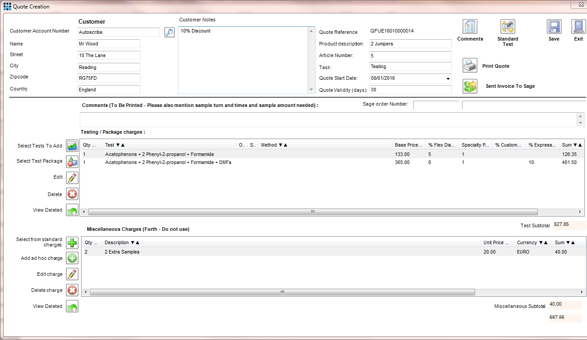Select the Select Tests To Add icon
This screenshot has height=340, width=587.
click(72, 145)
